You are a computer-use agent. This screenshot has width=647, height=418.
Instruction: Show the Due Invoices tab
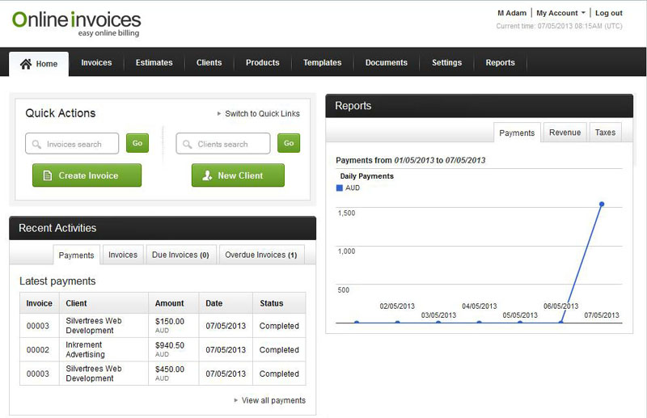point(180,255)
